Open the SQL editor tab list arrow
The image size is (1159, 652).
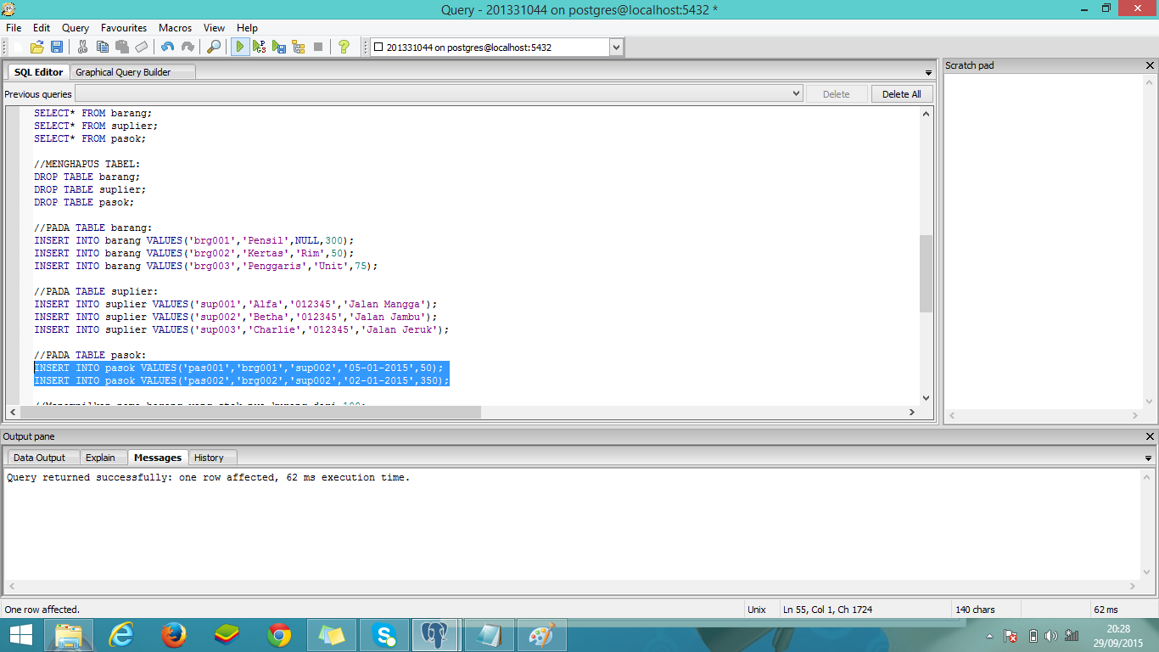click(929, 73)
